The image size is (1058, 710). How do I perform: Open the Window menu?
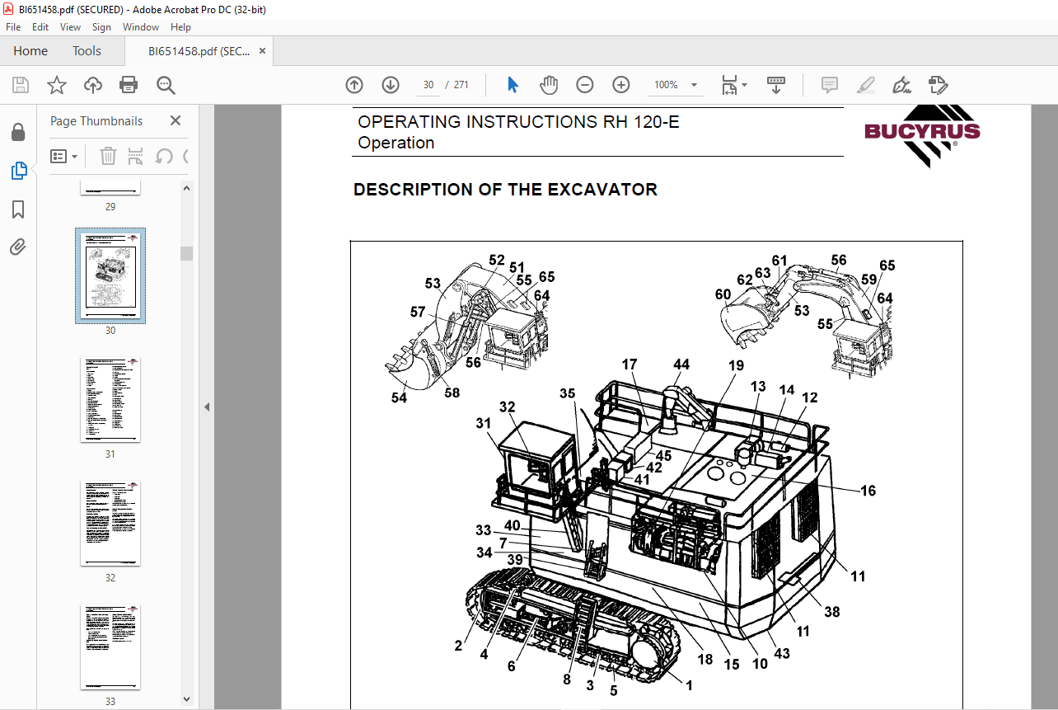[141, 26]
